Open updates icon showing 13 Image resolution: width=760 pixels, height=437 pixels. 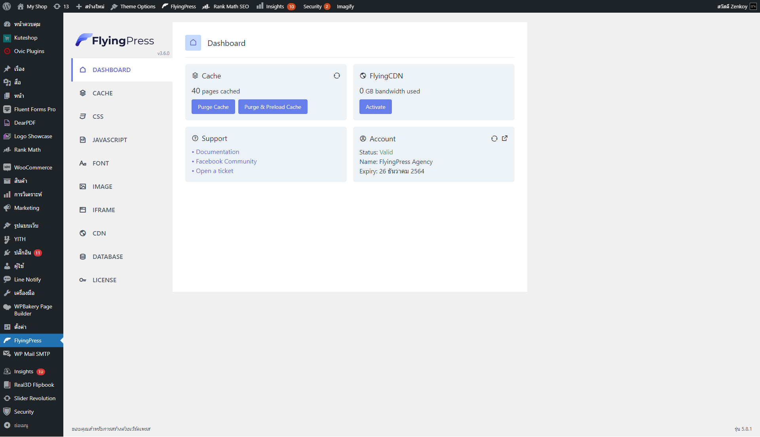coord(61,6)
